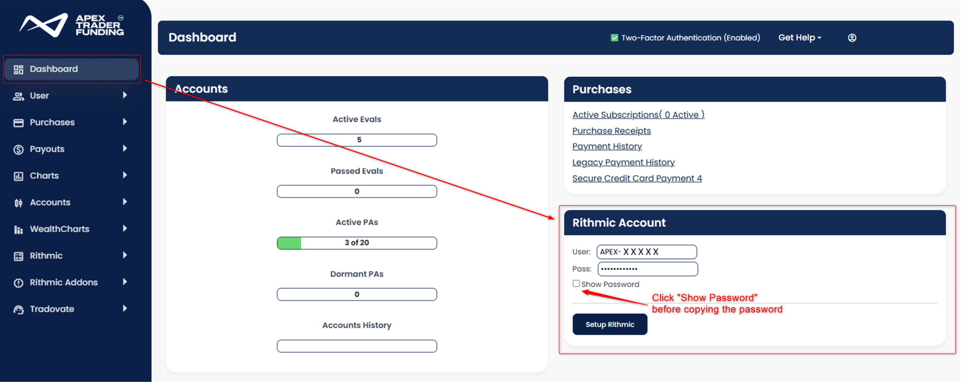
Task: Open the Payment History link
Action: coord(607,146)
